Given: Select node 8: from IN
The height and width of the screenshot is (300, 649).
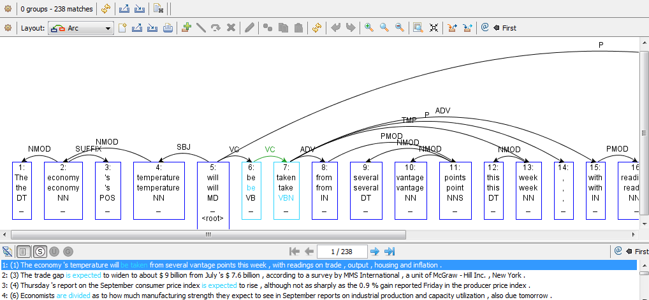Looking at the screenshot, I should 324,190.
